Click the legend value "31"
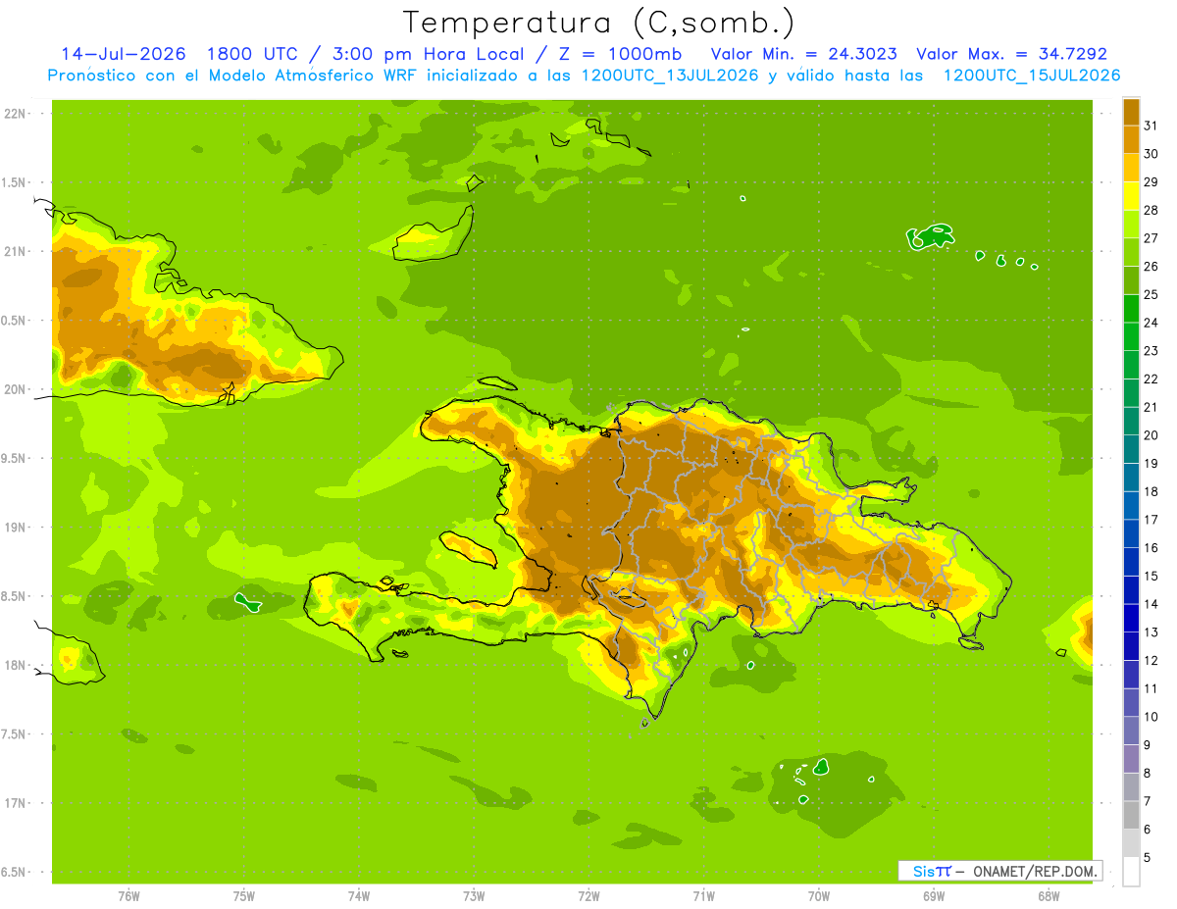 (1151, 126)
